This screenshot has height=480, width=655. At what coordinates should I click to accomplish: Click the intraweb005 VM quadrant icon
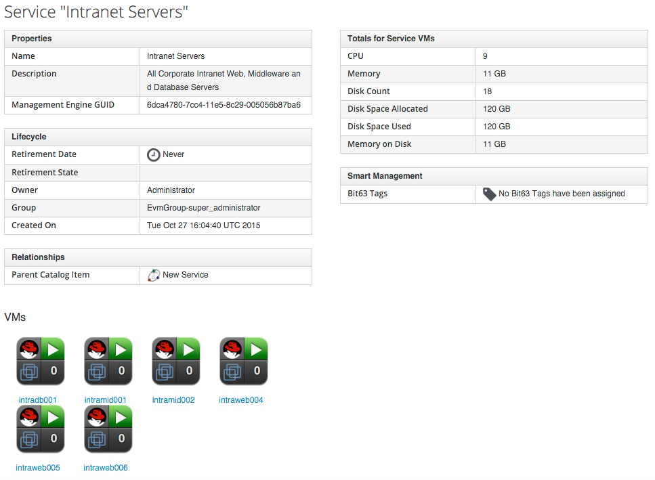click(41, 429)
